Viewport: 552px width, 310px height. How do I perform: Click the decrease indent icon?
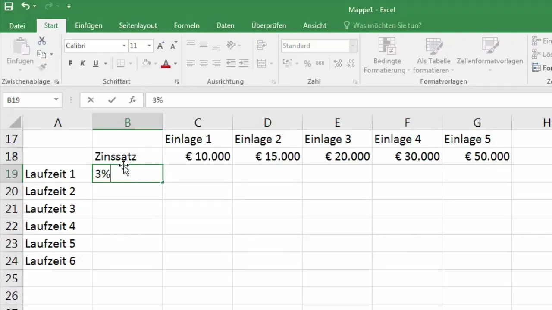231,63
